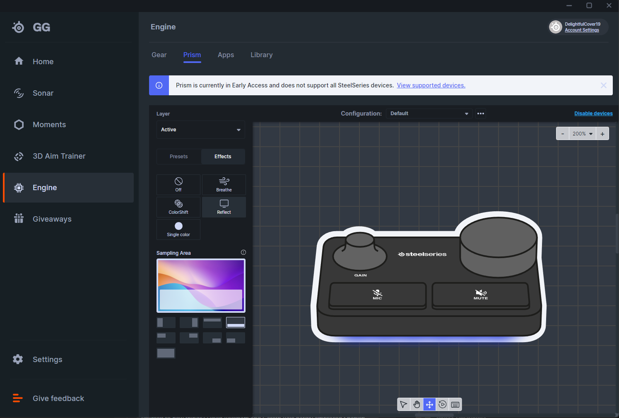
Task: Select left-edge sampling area preset
Action: coord(166,323)
